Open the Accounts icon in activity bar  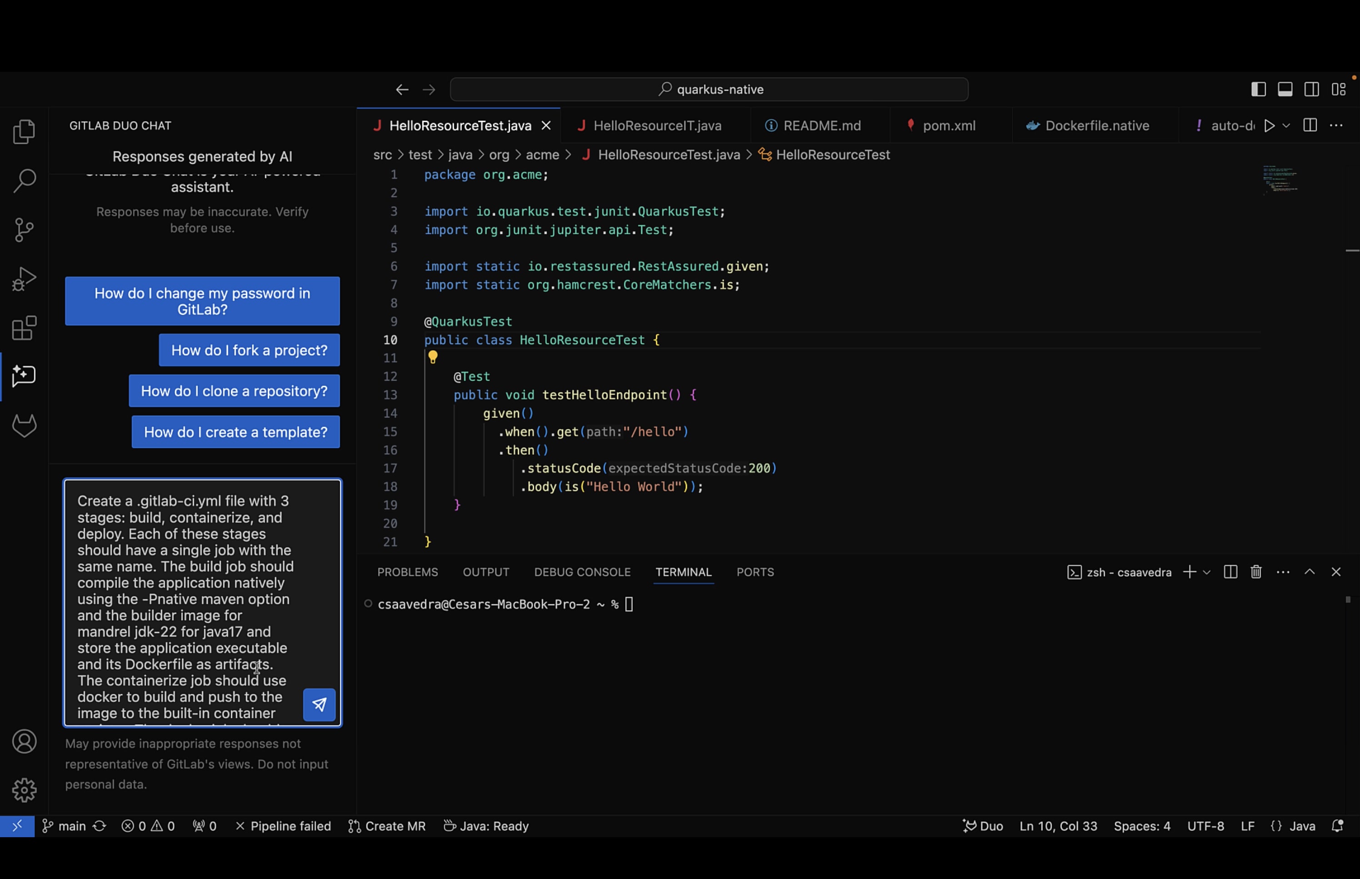point(24,741)
